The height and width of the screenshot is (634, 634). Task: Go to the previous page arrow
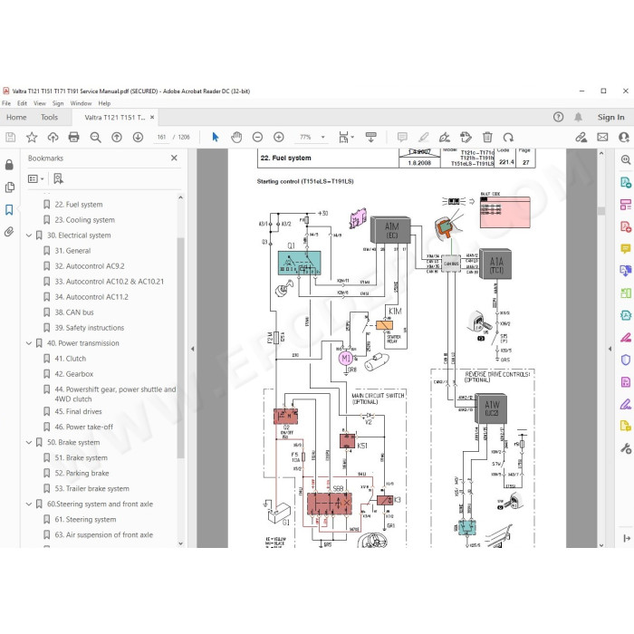[x=117, y=138]
